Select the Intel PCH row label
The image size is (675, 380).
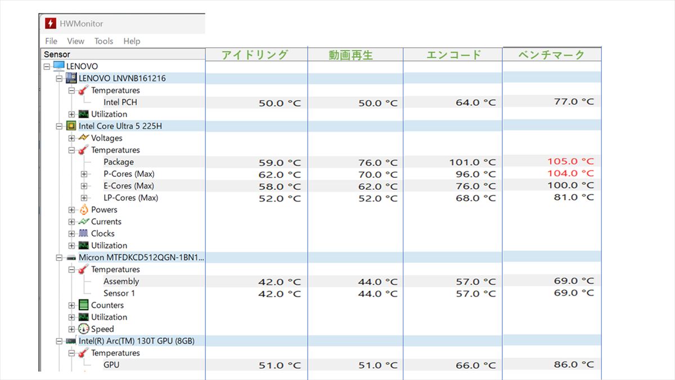pyautogui.click(x=120, y=102)
